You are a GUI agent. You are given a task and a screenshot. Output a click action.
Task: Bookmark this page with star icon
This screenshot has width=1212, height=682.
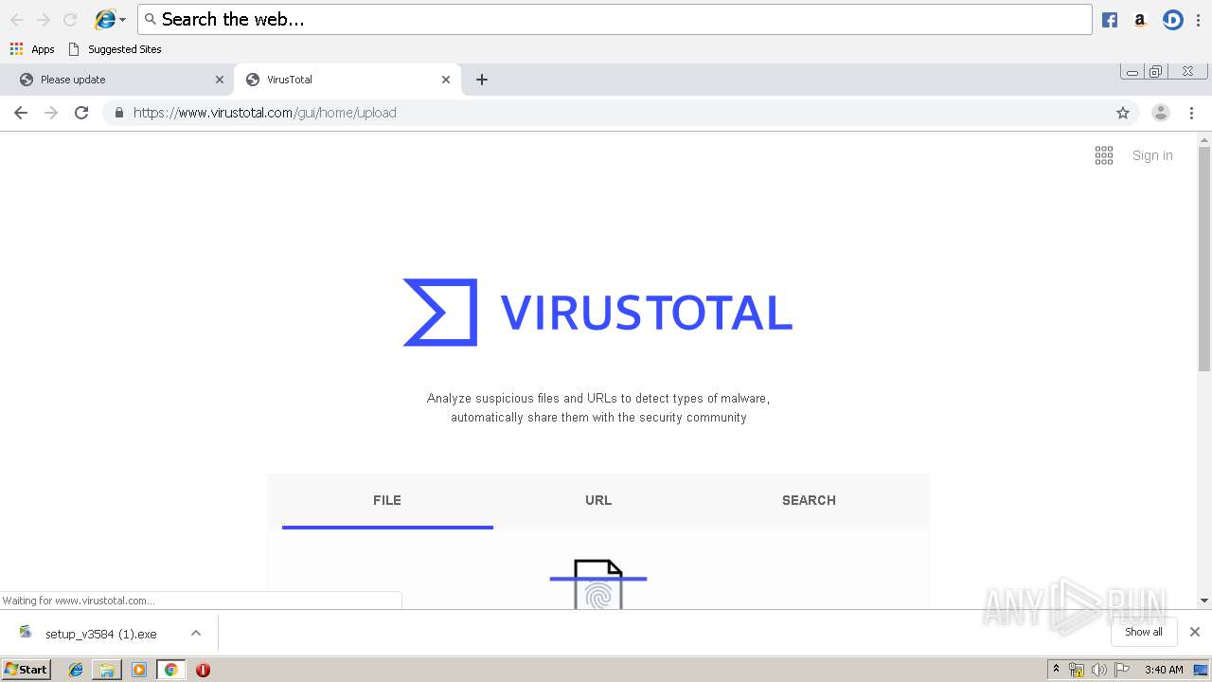tap(1123, 113)
